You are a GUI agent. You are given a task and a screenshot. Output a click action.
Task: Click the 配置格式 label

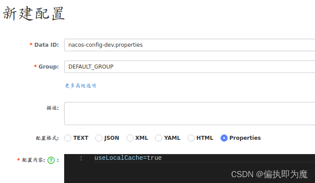(x=47, y=138)
